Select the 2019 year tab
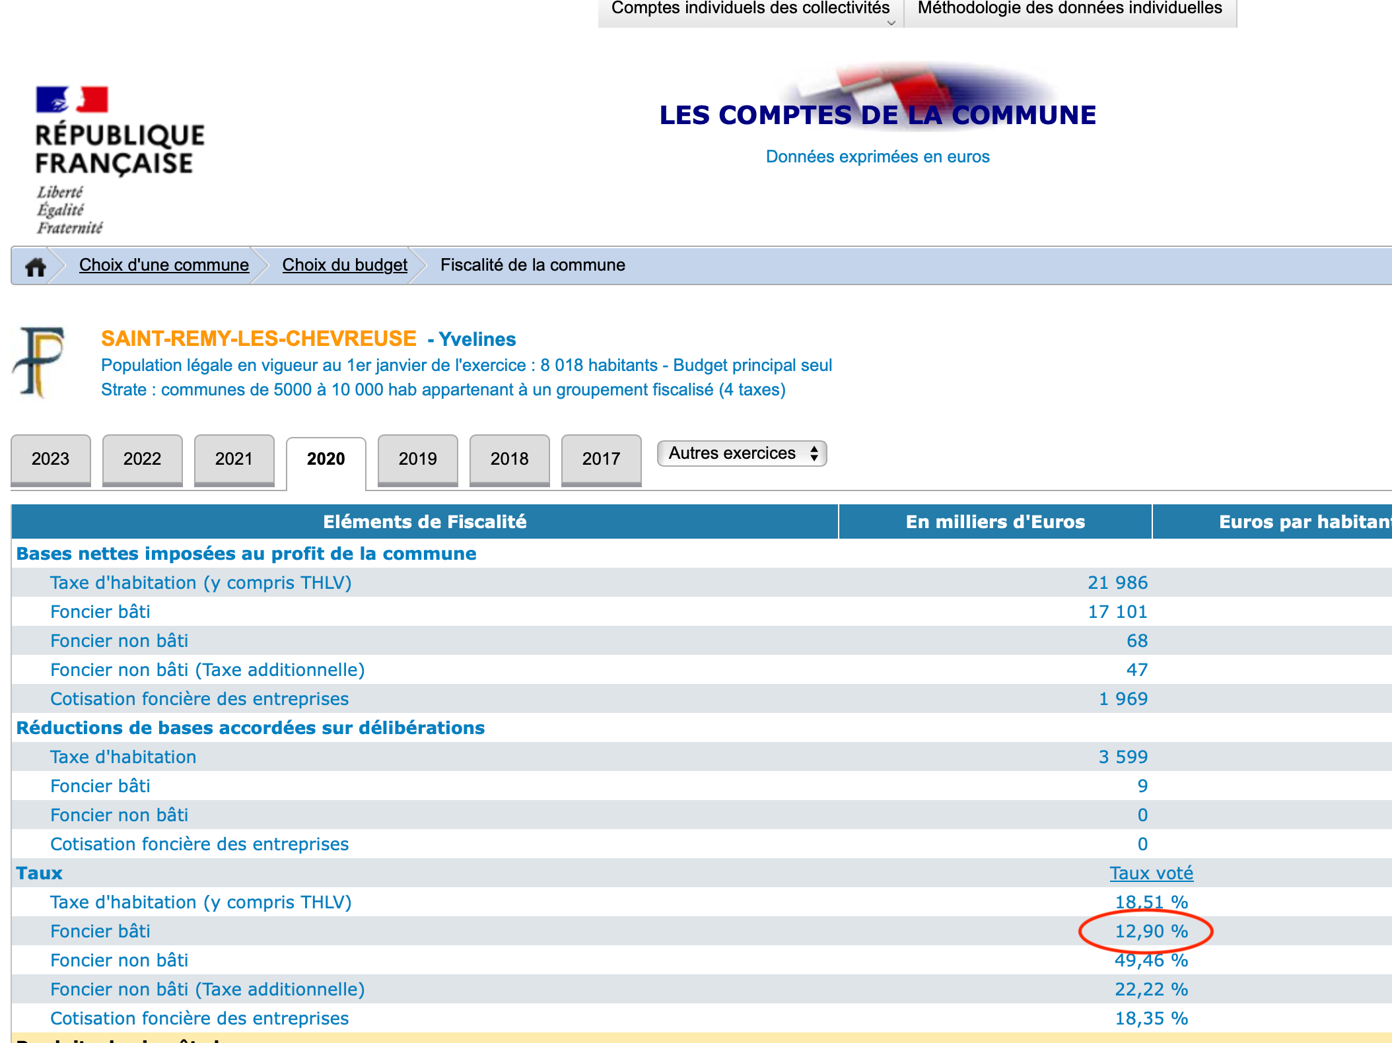Viewport: 1392px width, 1043px height. click(x=417, y=459)
